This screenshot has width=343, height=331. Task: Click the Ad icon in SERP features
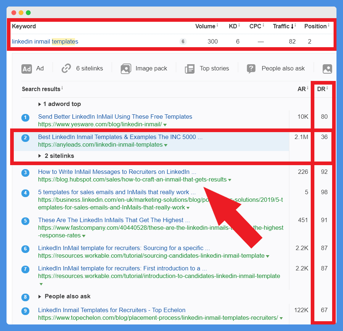[27, 69]
